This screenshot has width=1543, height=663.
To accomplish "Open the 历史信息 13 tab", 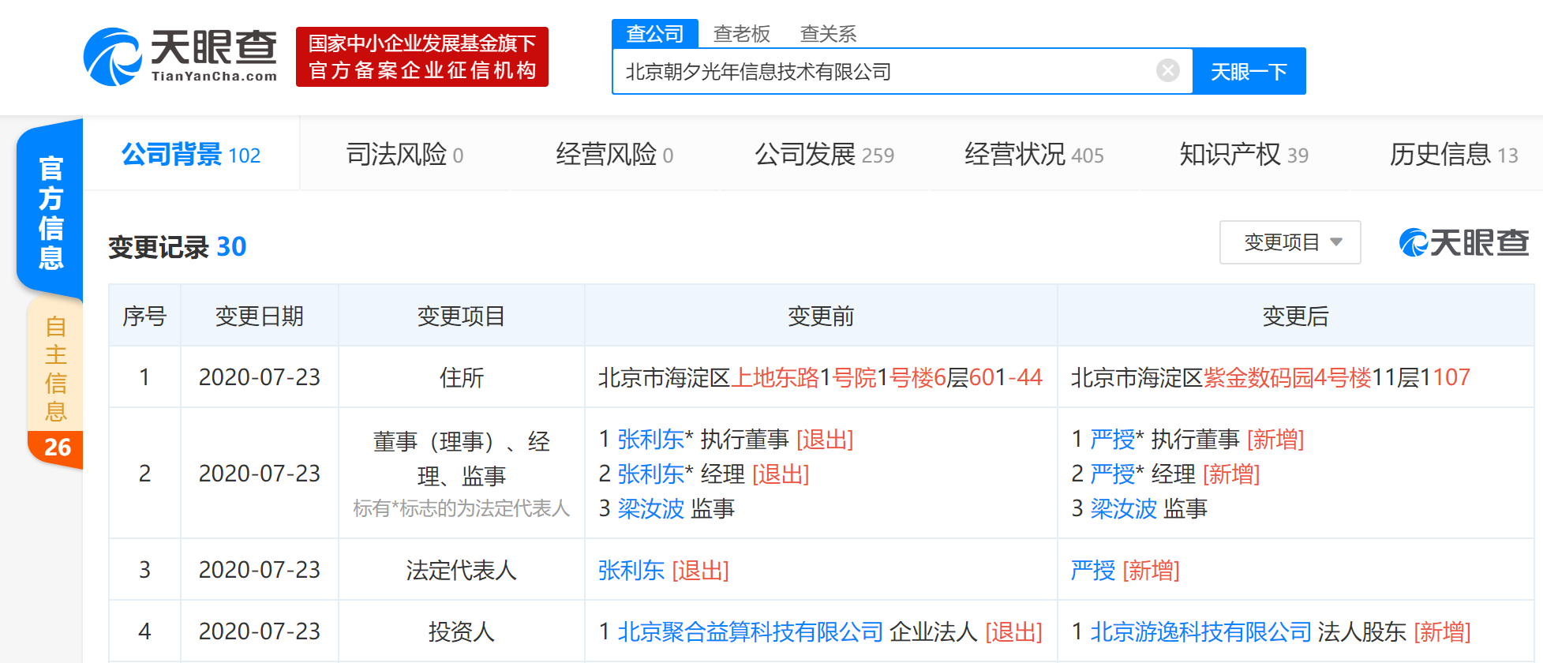I will [x=1454, y=155].
